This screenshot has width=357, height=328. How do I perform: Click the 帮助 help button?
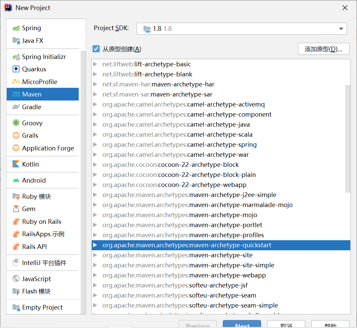(330, 324)
